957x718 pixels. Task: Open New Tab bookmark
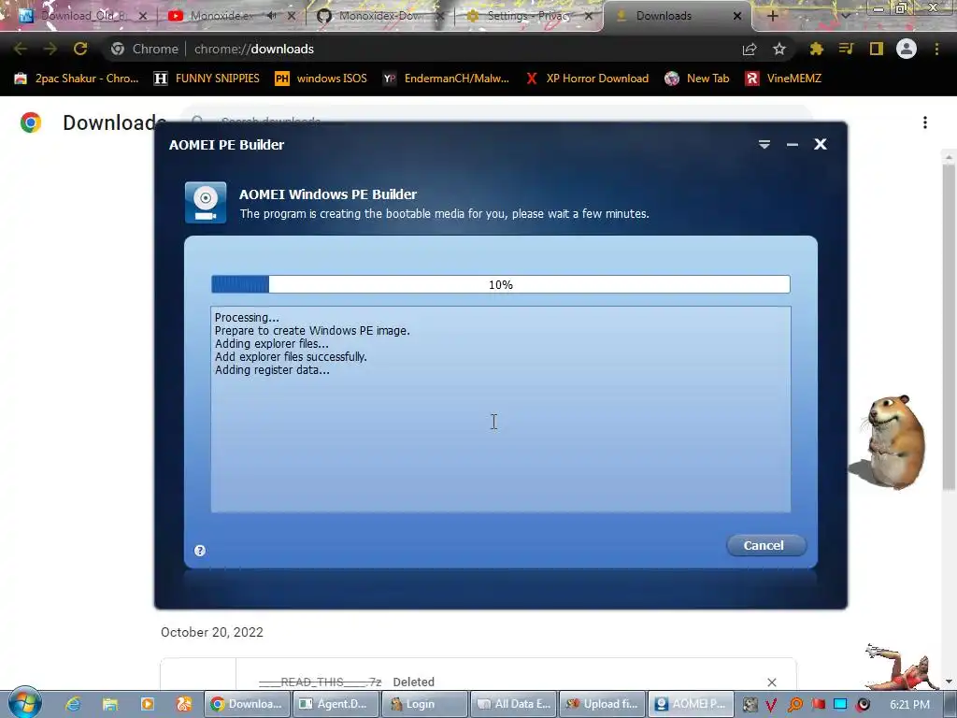[697, 79]
